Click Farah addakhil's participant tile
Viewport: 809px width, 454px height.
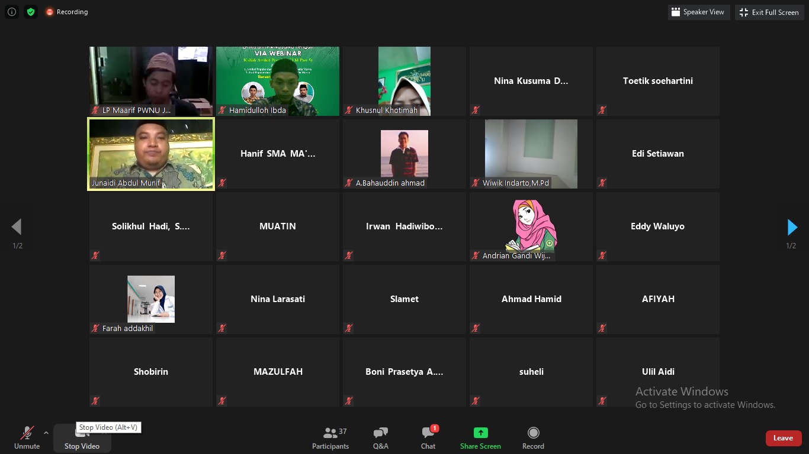pos(151,299)
